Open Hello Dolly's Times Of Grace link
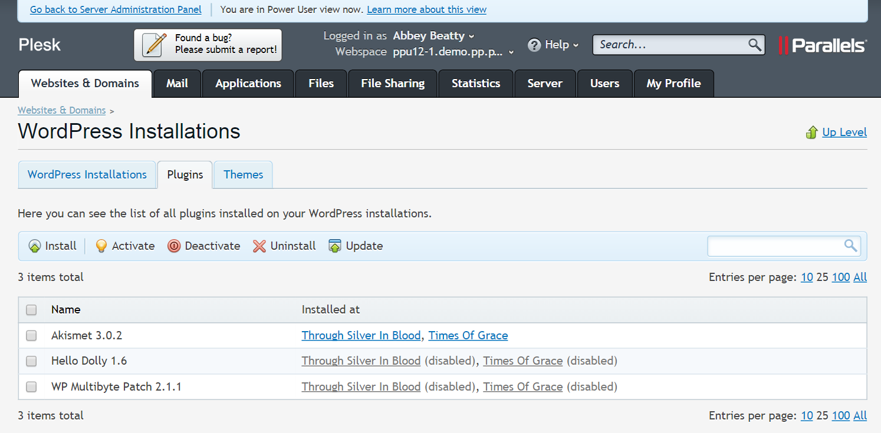 click(523, 361)
